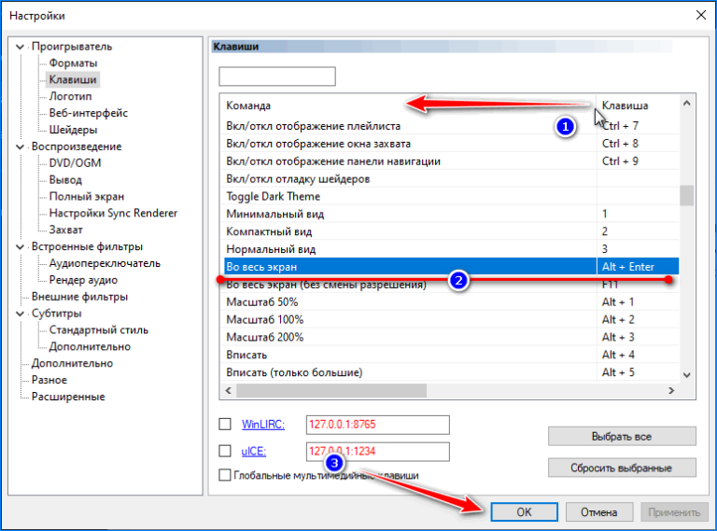Select Вкл/откл отображение окна захвата row
717x531 pixels.
point(451,144)
